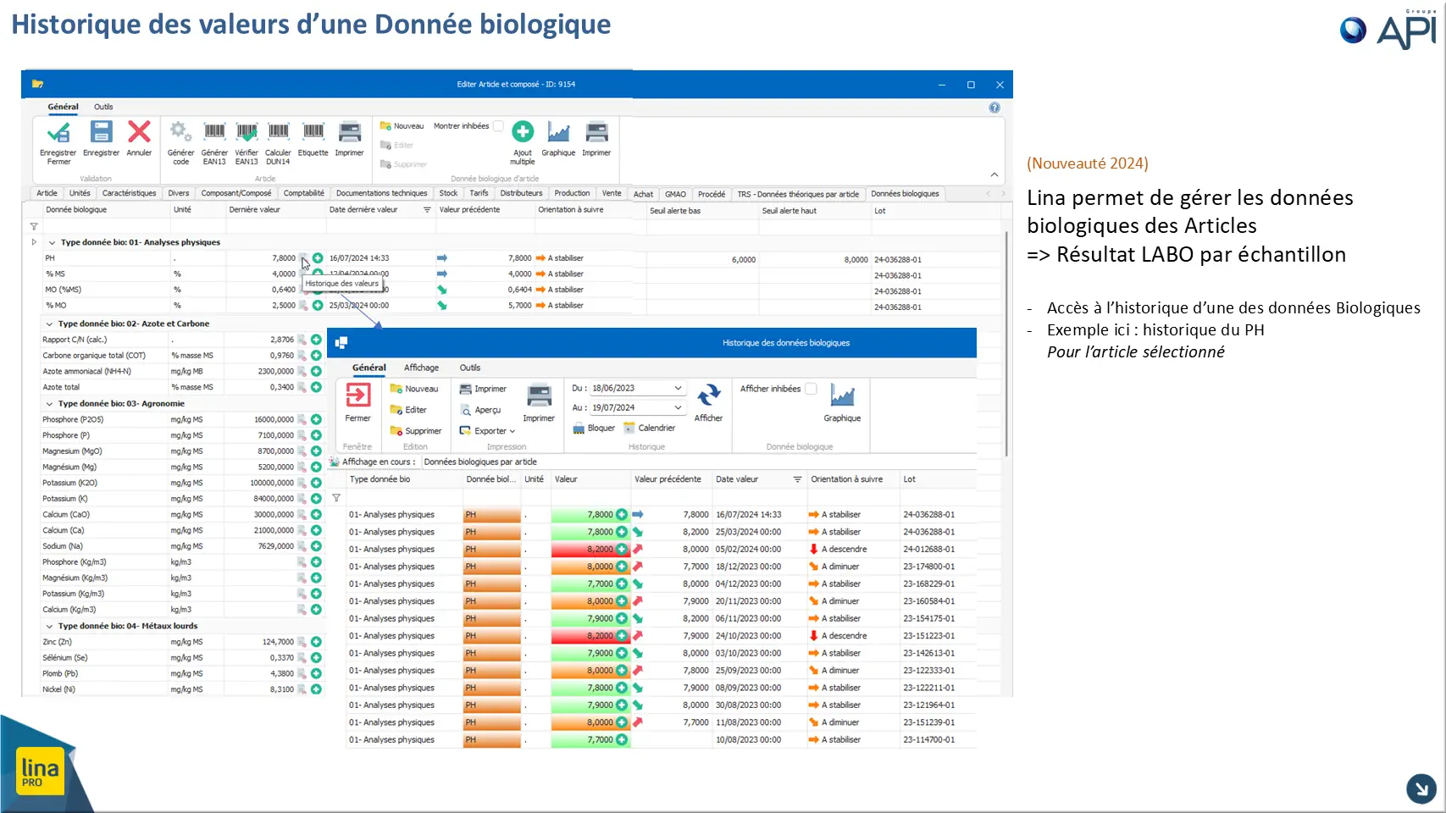Click the Etiquette barcode icon

coord(313,131)
